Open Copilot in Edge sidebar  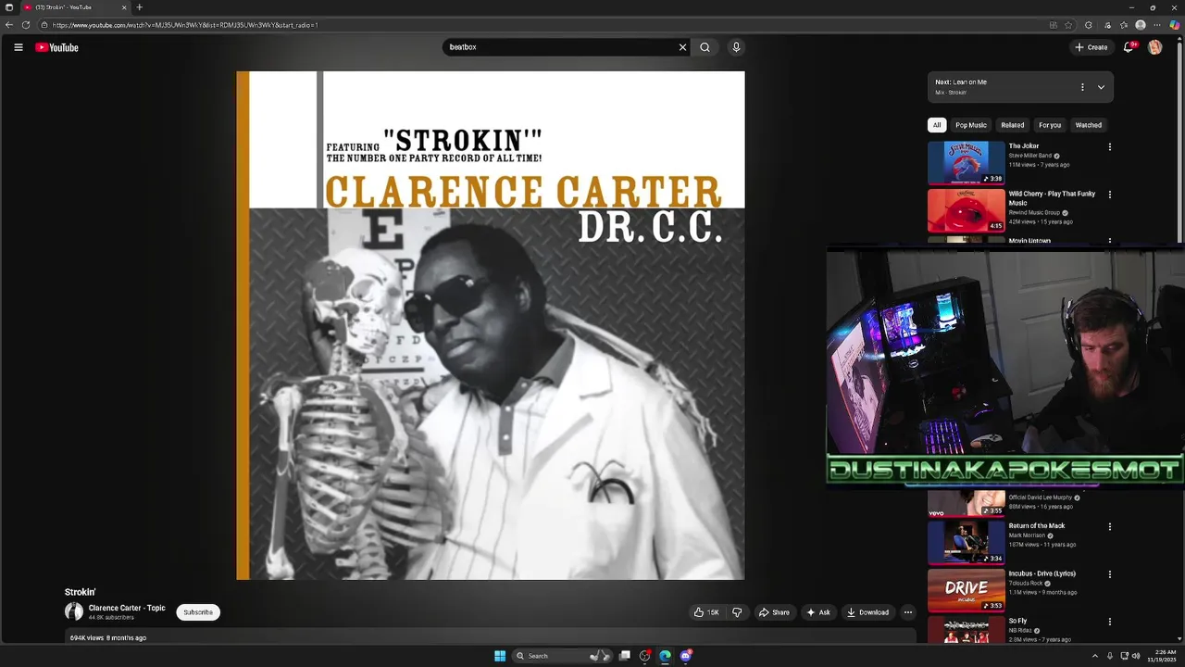1175,25
